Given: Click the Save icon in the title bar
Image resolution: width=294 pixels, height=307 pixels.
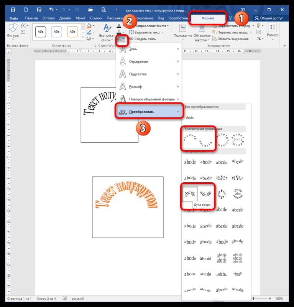Looking at the screenshot, I should point(13,9).
